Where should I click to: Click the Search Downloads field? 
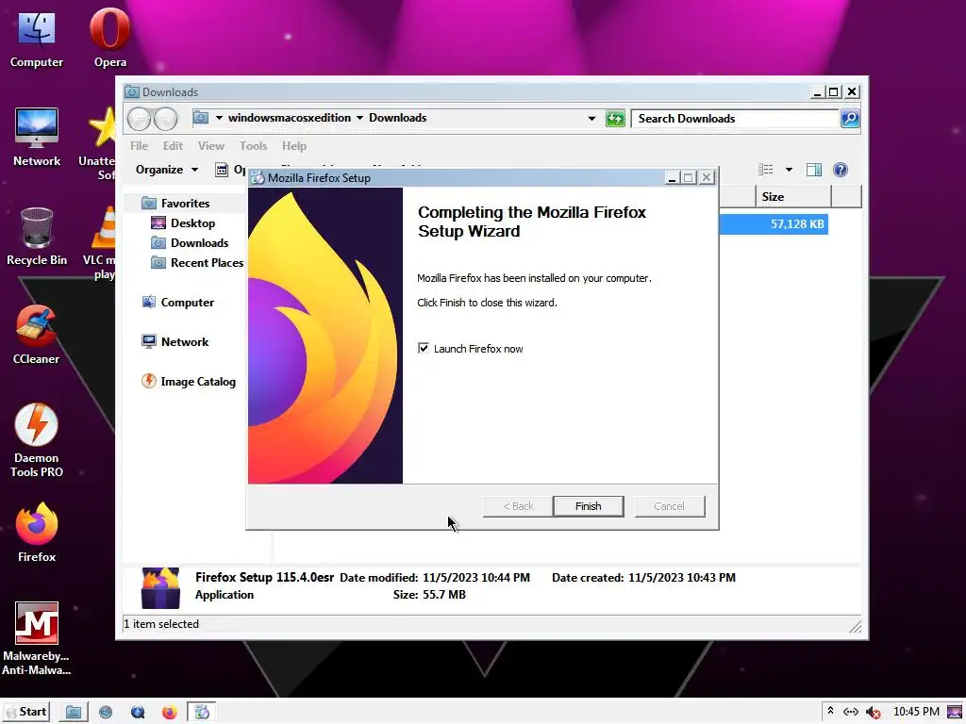pyautogui.click(x=735, y=118)
